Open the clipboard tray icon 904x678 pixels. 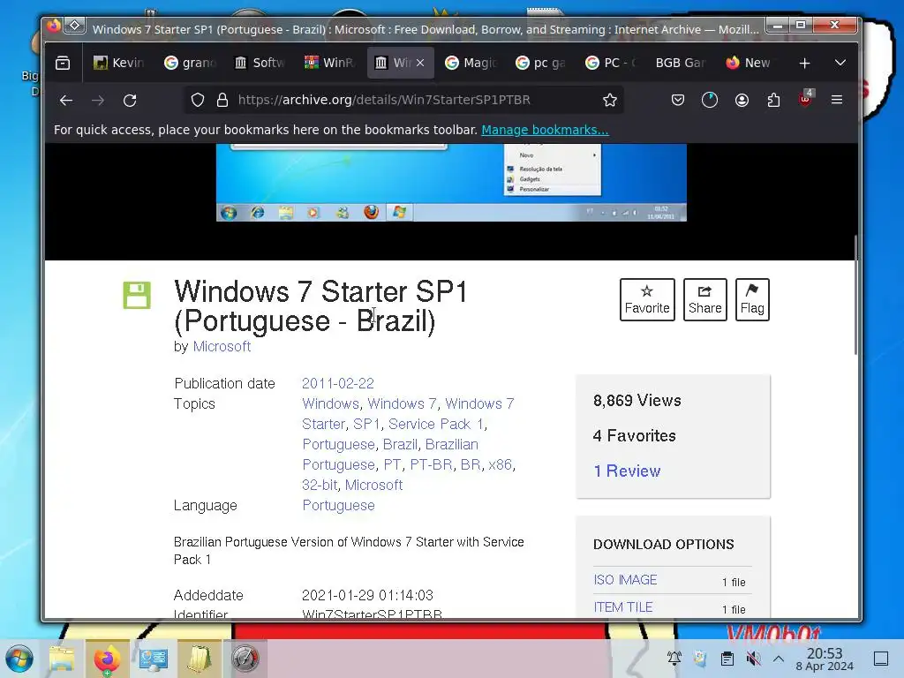[x=727, y=659]
